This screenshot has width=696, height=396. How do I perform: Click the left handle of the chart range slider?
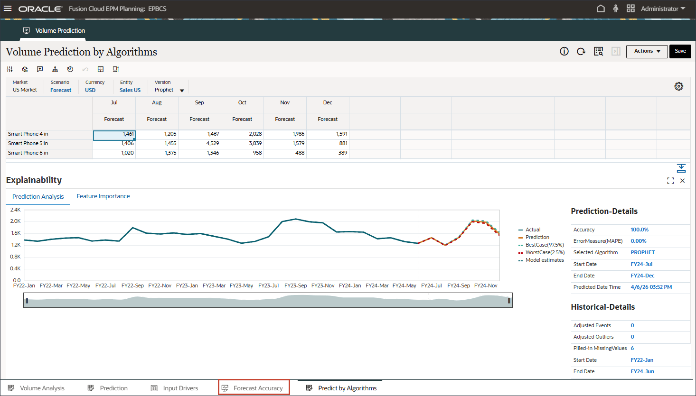27,300
